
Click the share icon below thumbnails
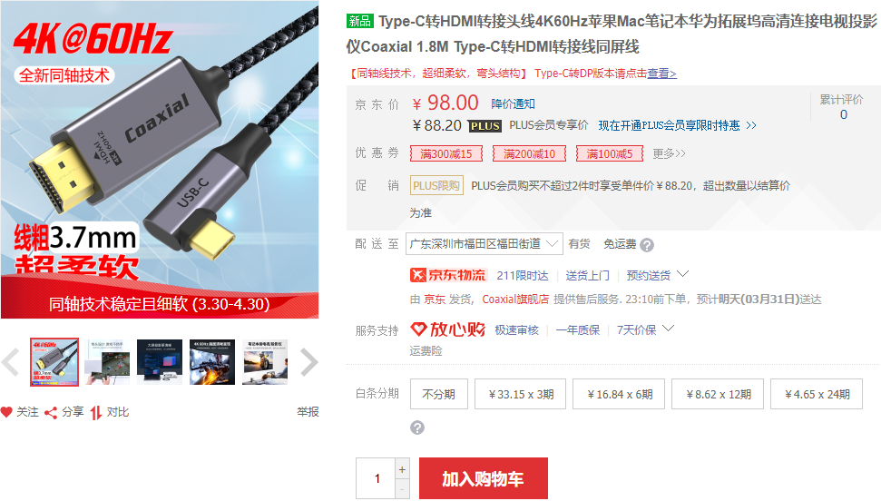click(51, 413)
